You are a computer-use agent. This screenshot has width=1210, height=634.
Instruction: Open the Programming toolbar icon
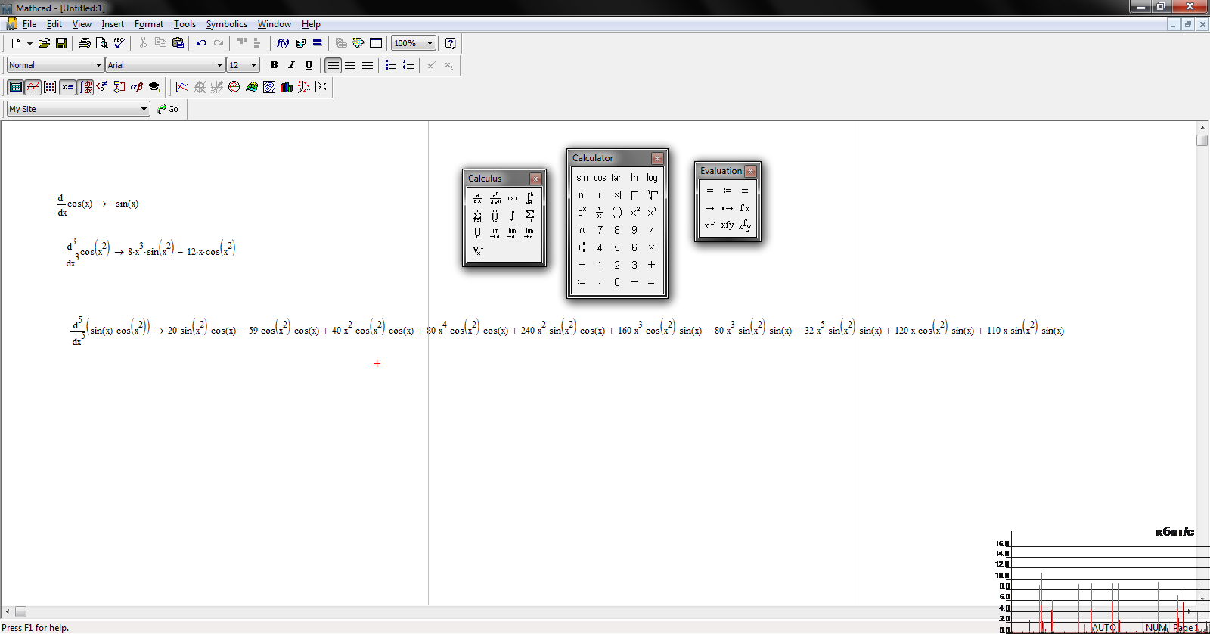click(119, 87)
